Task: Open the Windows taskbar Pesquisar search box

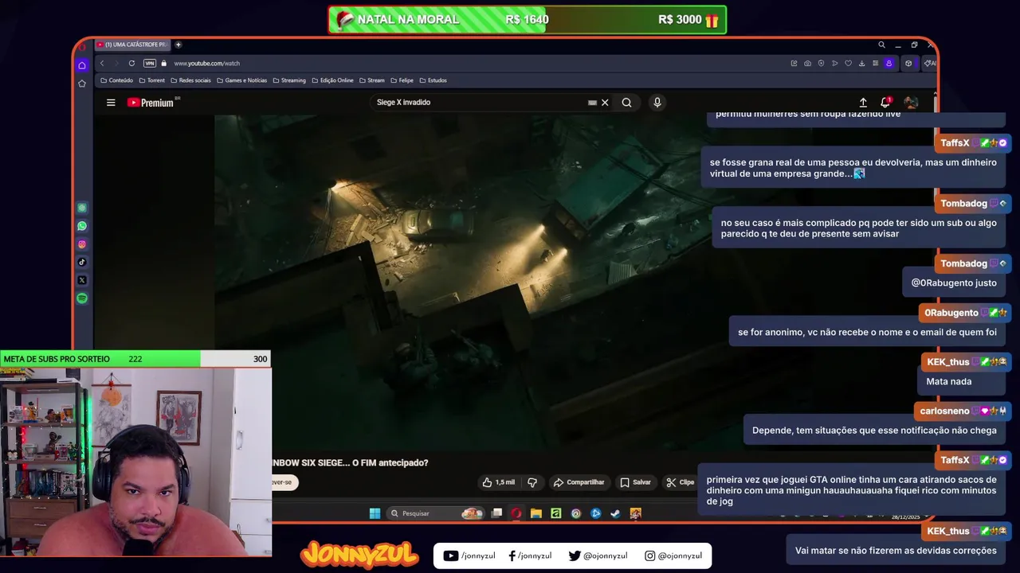Action: 437,513
